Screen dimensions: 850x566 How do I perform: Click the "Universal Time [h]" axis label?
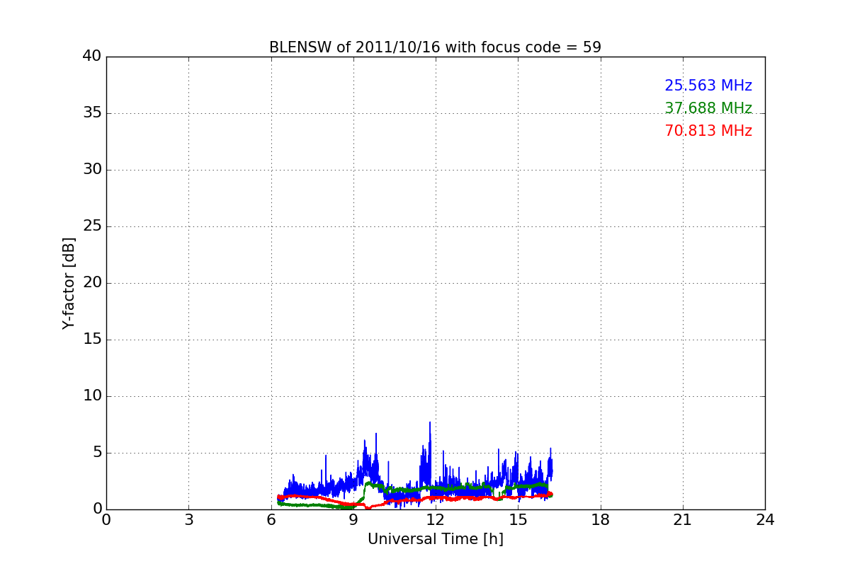point(436,539)
